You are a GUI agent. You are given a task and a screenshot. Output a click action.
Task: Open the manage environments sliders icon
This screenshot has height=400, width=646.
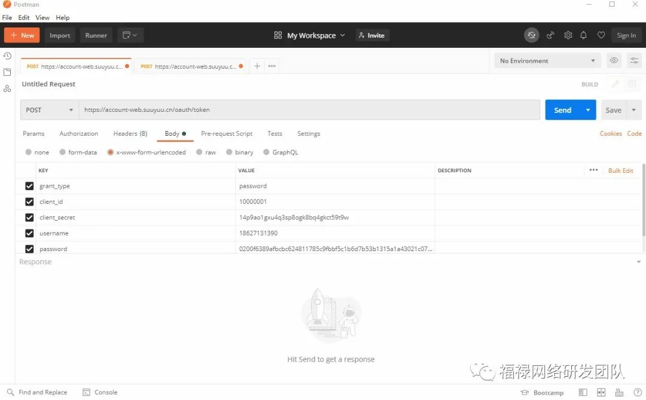(x=634, y=60)
